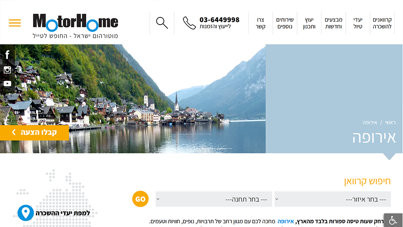Open the Facebook social icon
Image resolution: width=403 pixels, height=227 pixels.
tap(7, 55)
